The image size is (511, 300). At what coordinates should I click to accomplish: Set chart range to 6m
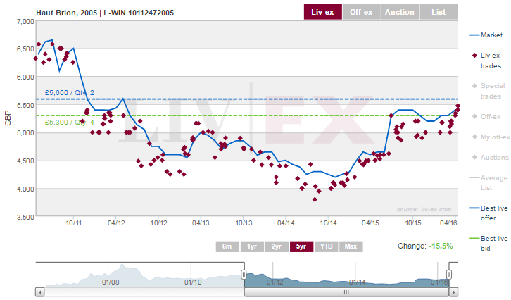pyautogui.click(x=227, y=246)
